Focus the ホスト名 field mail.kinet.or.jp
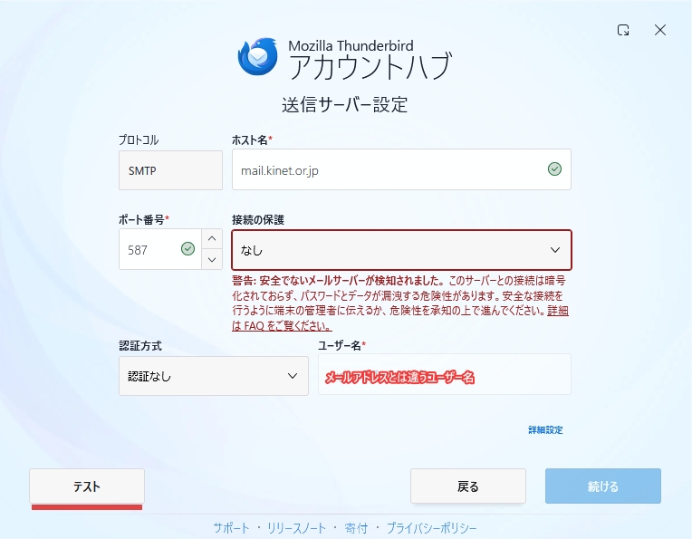 click(401, 169)
